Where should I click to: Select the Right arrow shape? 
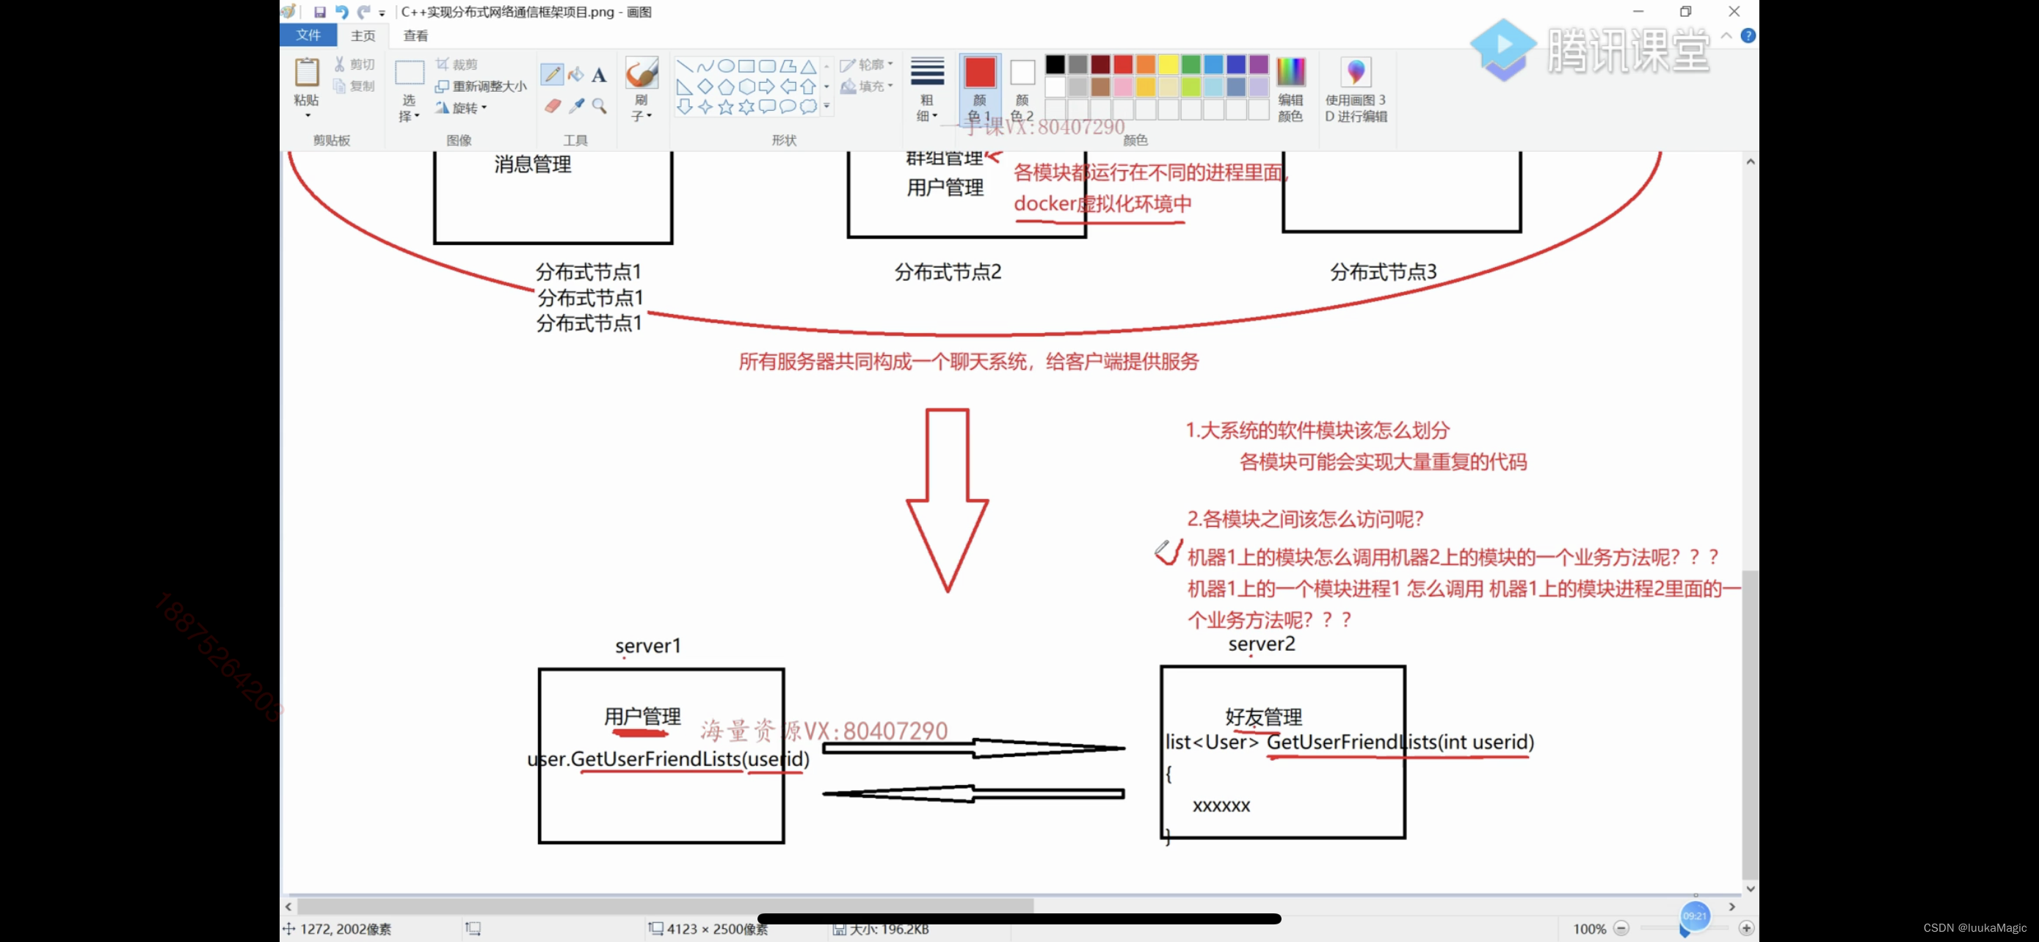[767, 87]
